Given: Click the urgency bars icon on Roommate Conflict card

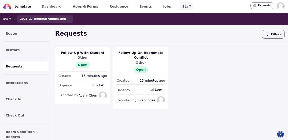Looking at the screenshot, I should pos(152,90).
